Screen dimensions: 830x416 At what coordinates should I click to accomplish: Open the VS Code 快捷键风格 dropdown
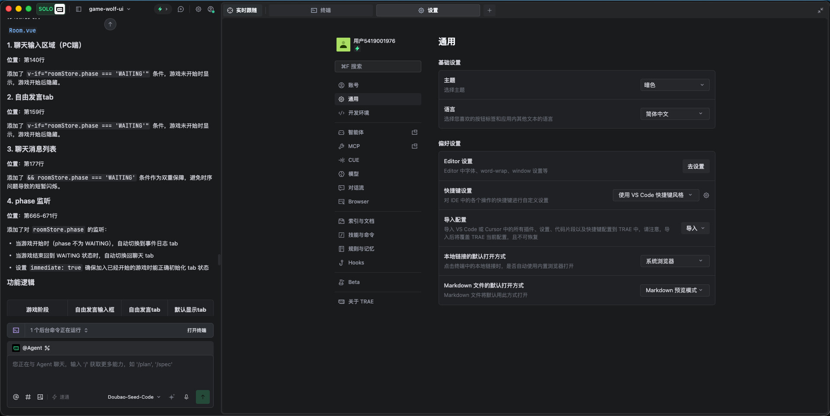[x=656, y=195]
